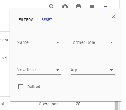Open the Name filter dropdown
The width and height of the screenshot is (126, 110).
tap(39, 42)
